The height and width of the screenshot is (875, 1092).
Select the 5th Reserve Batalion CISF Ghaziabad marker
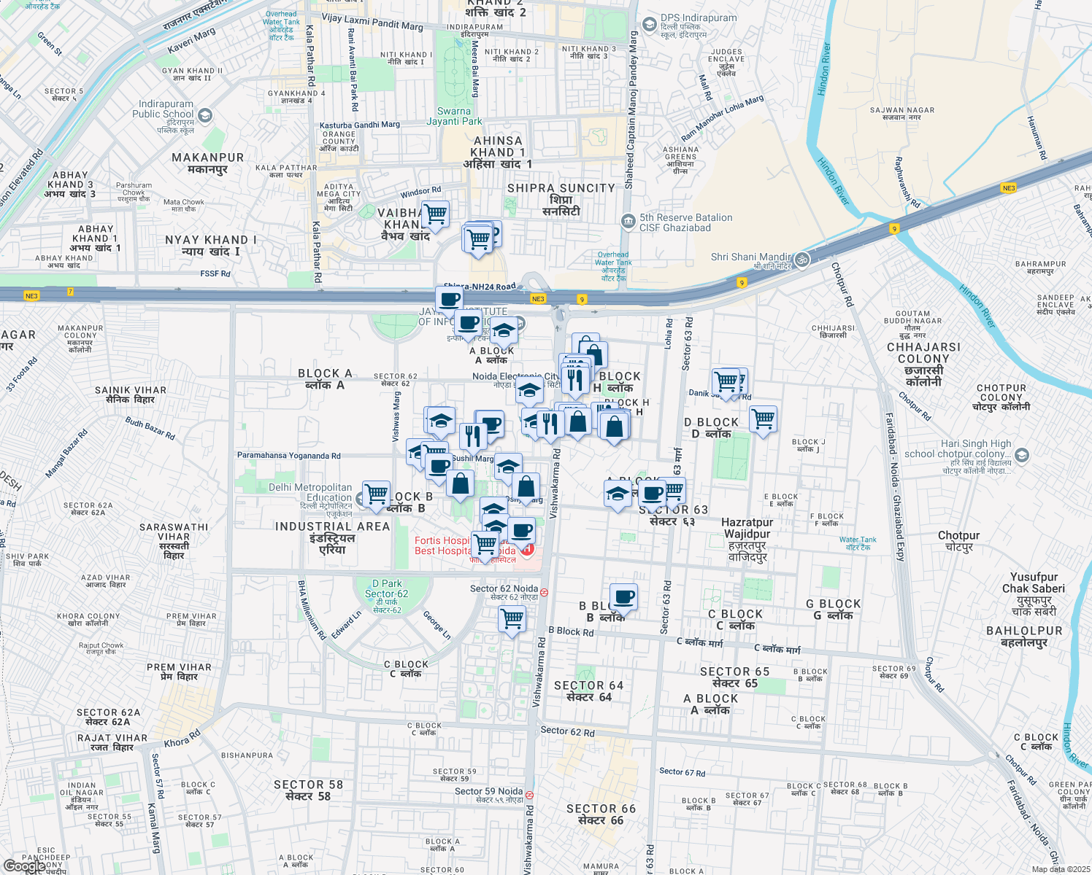[x=628, y=221]
